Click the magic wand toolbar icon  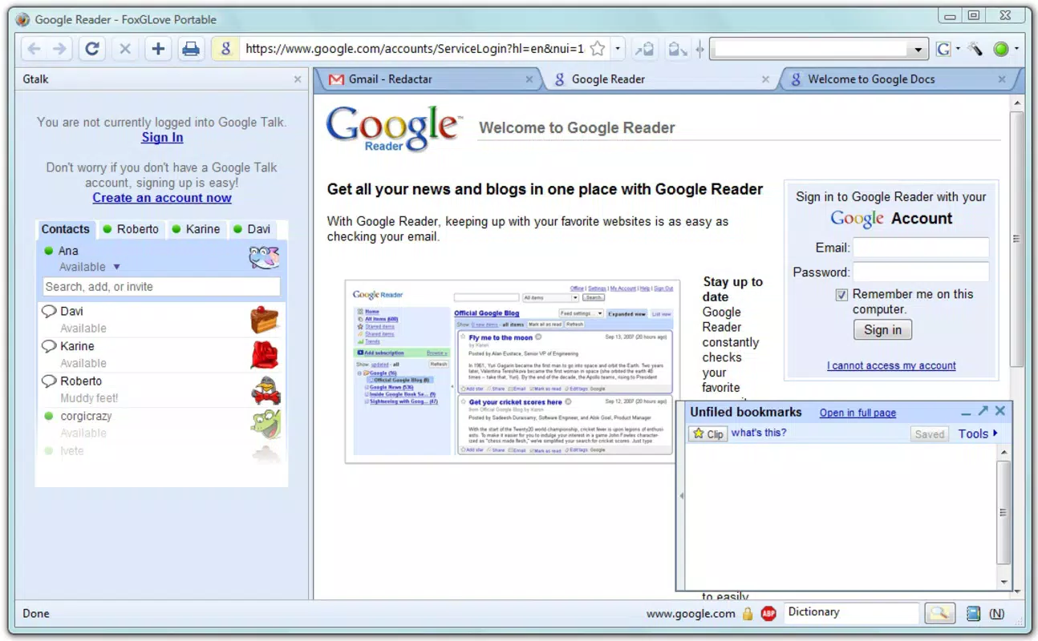coord(975,49)
